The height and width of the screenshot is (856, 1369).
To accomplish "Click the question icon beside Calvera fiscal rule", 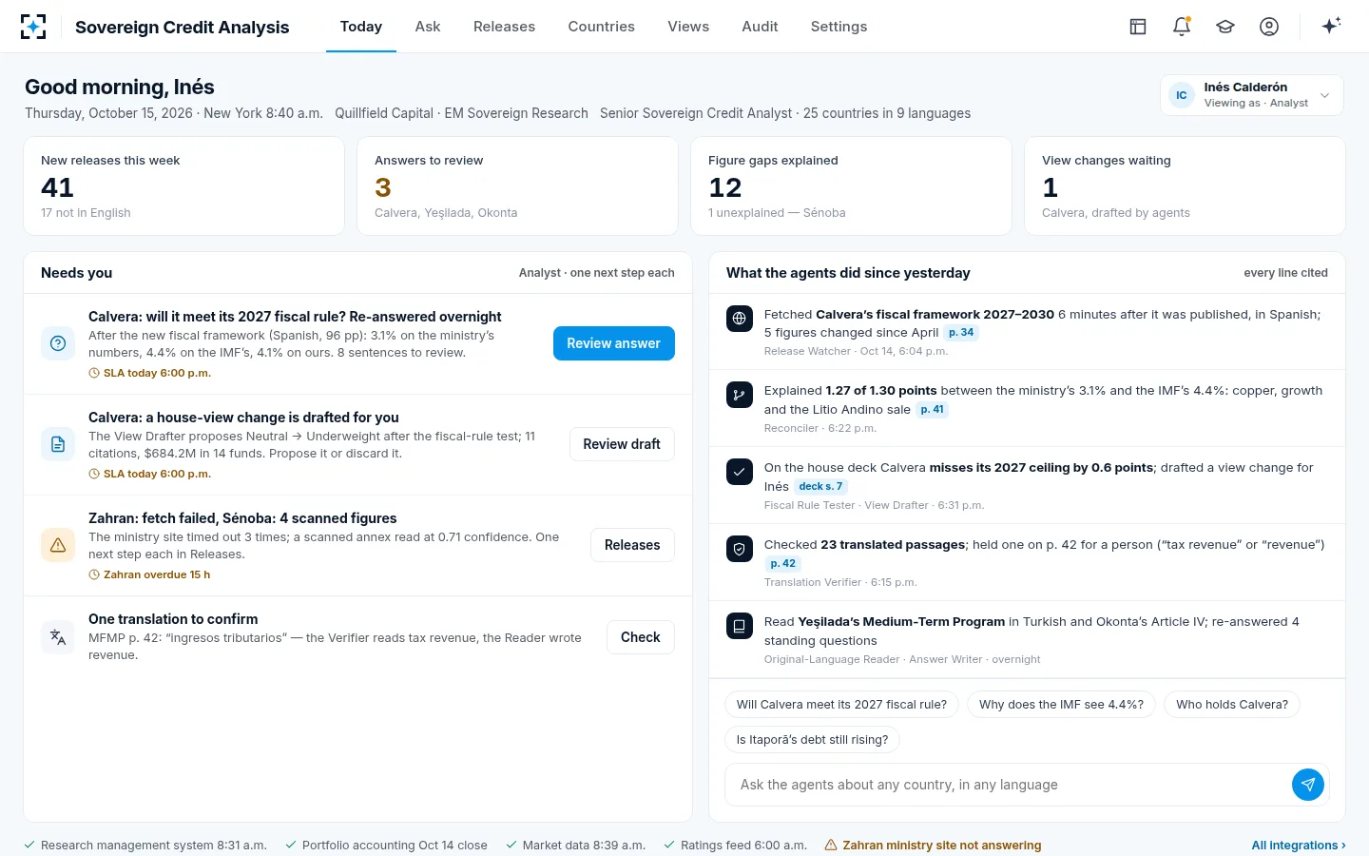I will click(58, 343).
